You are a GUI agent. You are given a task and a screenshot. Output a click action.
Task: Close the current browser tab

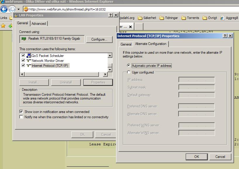point(130,27)
